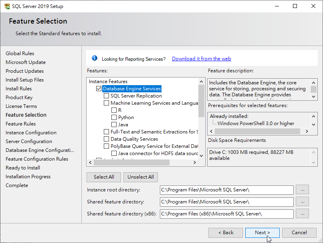
Task: Click feature description scroll down arrow
Action: [x=313, y=96]
